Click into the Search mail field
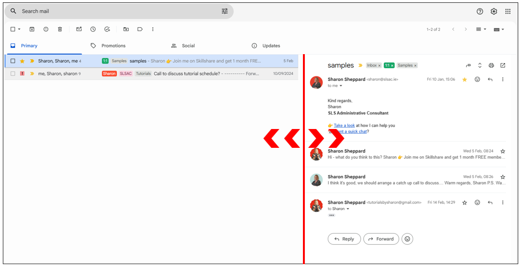The image size is (522, 266). click(118, 11)
